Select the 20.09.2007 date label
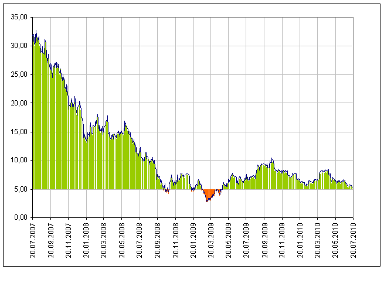The width and height of the screenshot is (384, 300). coord(51,240)
